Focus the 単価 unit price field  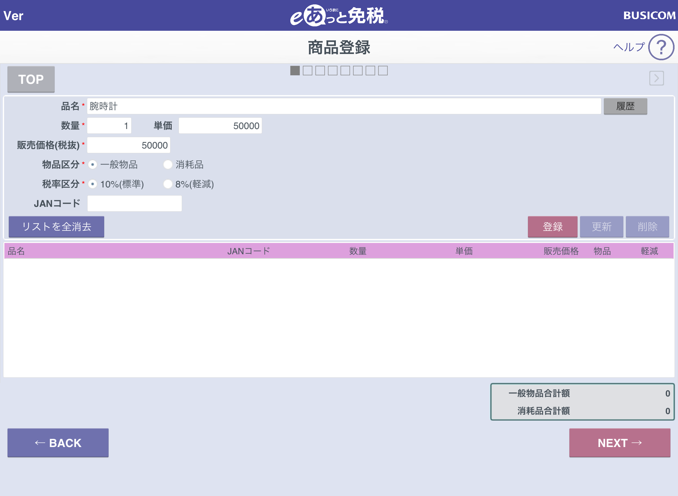(x=220, y=126)
